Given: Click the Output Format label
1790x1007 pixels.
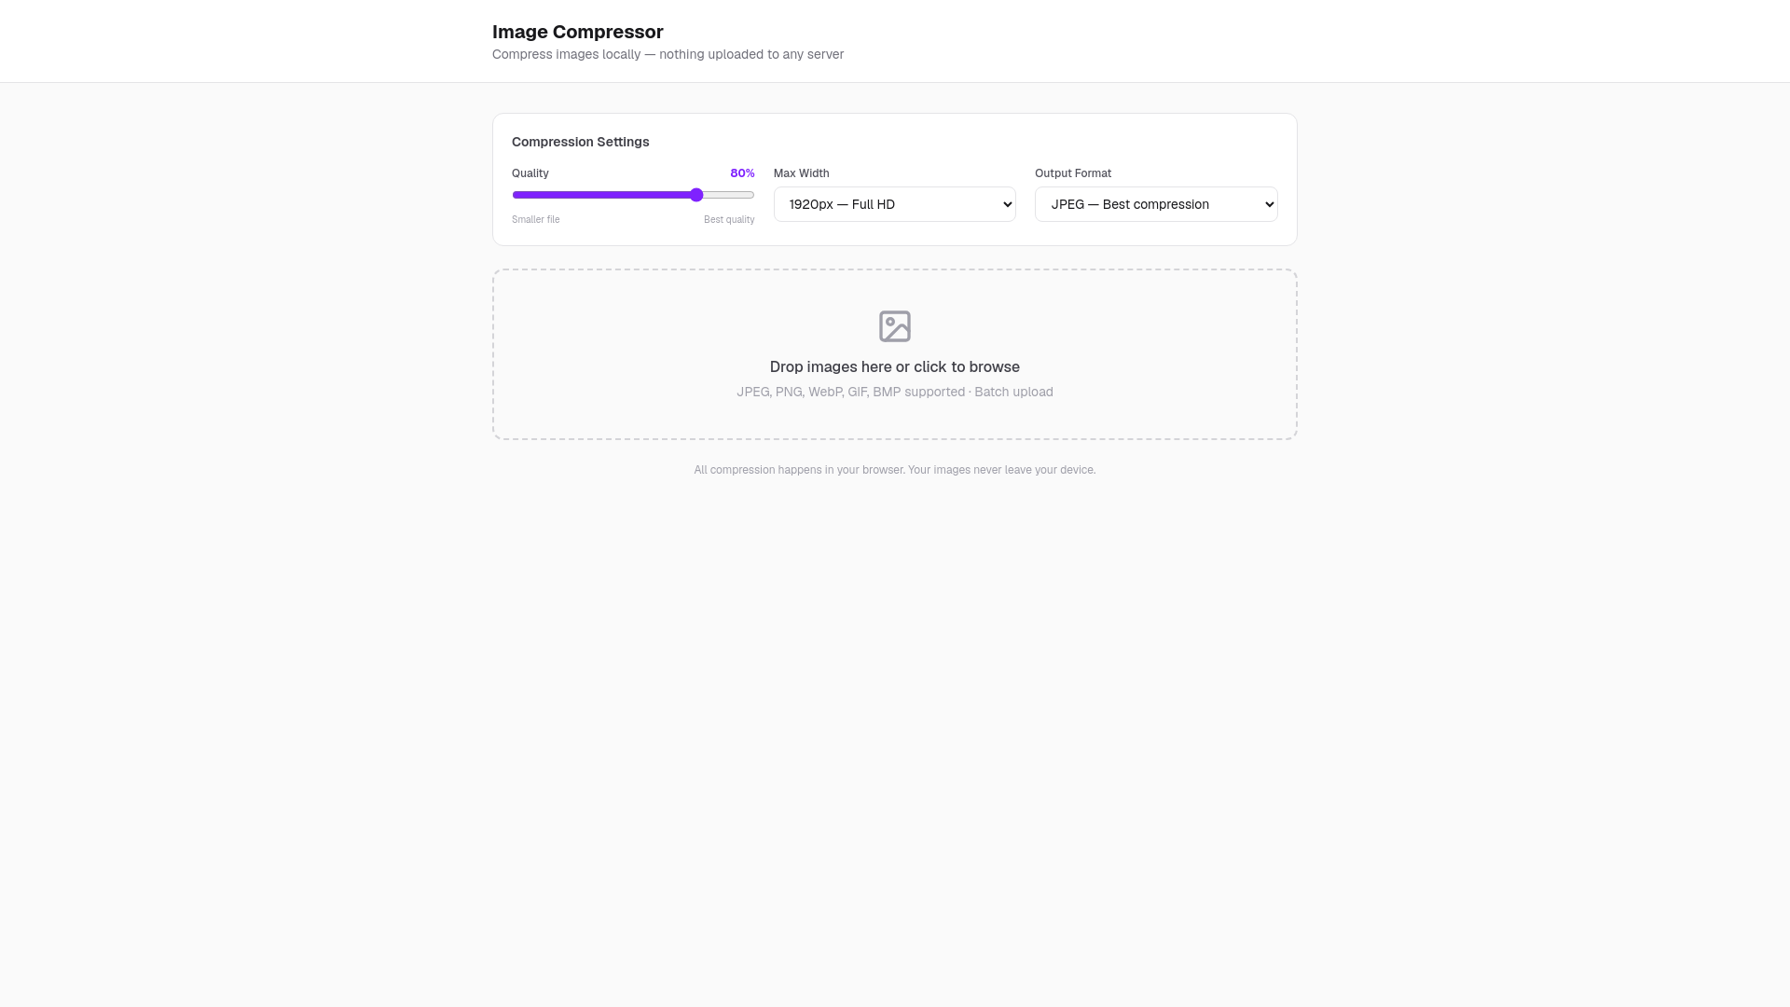Looking at the screenshot, I should [1072, 173].
